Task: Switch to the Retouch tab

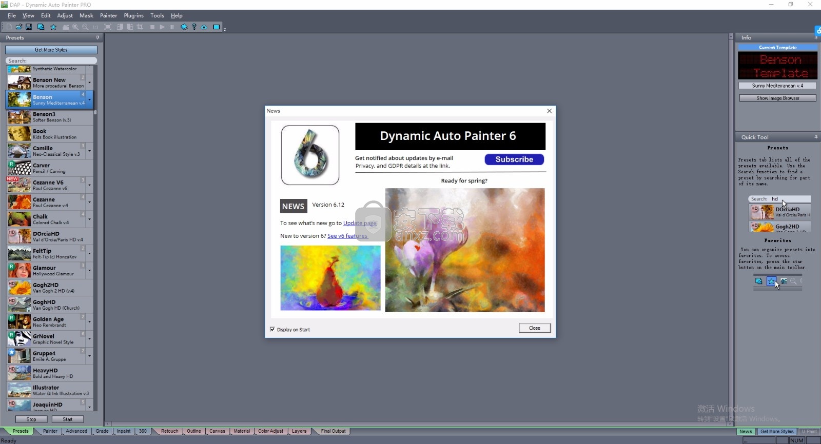Action: pos(169,431)
